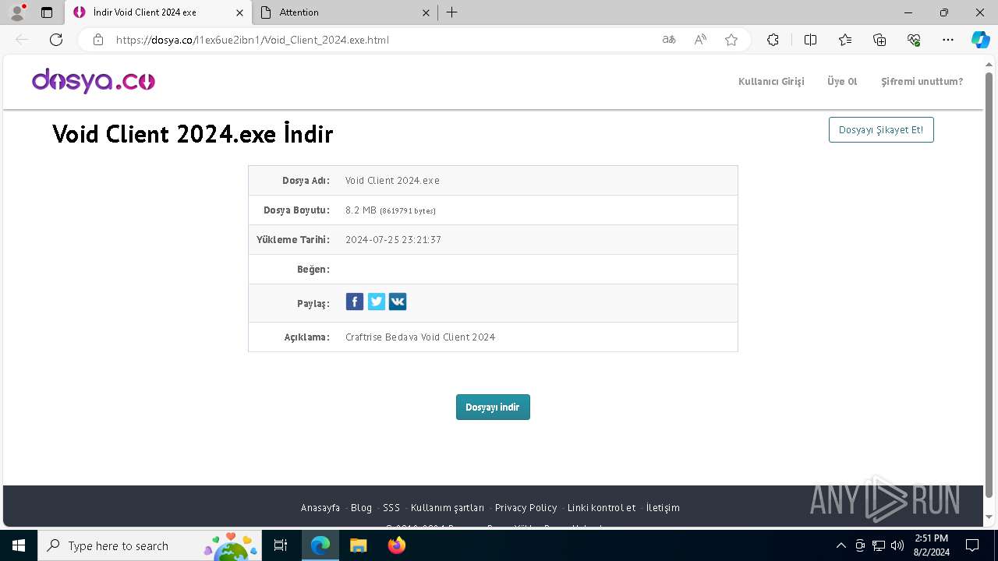Viewport: 998px width, 561px height.
Task: Go back with the browser arrow
Action: 22,40
